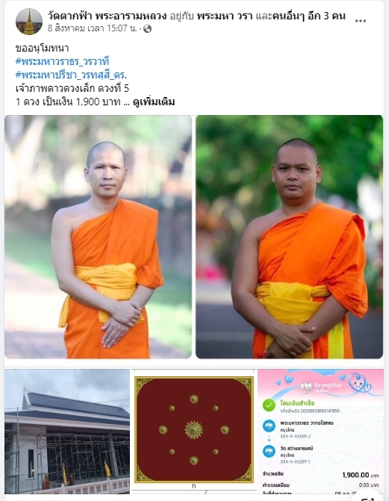Open the Krungthai transfer slip image

(321, 432)
